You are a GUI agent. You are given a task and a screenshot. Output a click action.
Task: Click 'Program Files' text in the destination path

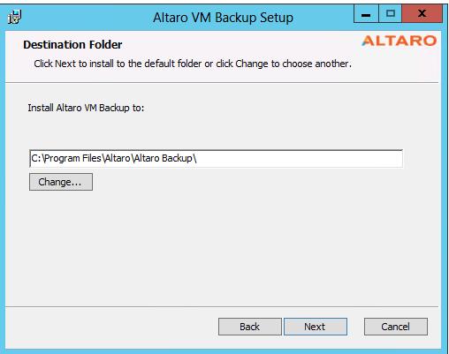pyautogui.click(x=72, y=158)
